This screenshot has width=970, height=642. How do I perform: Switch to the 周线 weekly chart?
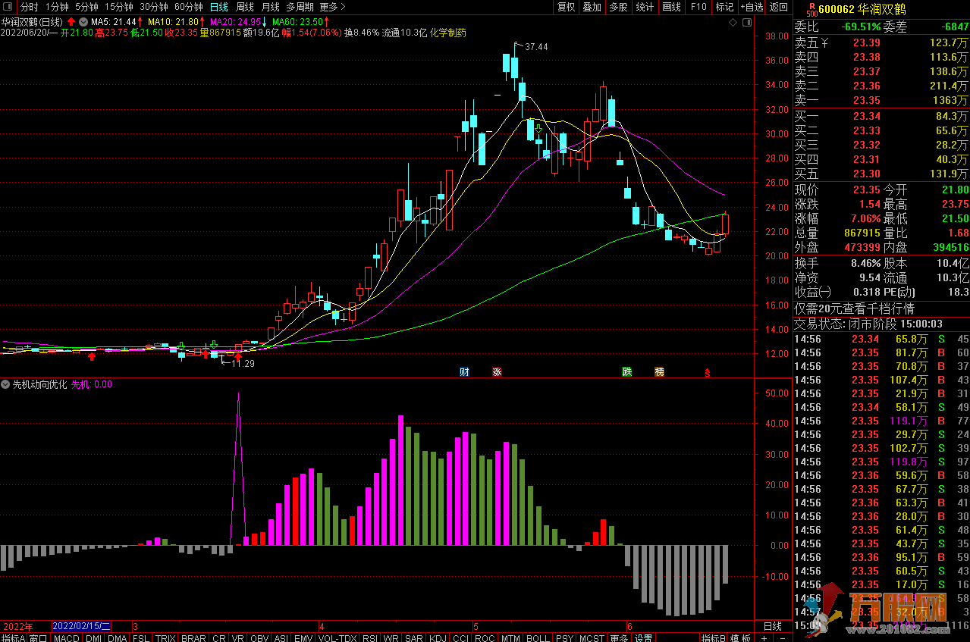point(244,7)
